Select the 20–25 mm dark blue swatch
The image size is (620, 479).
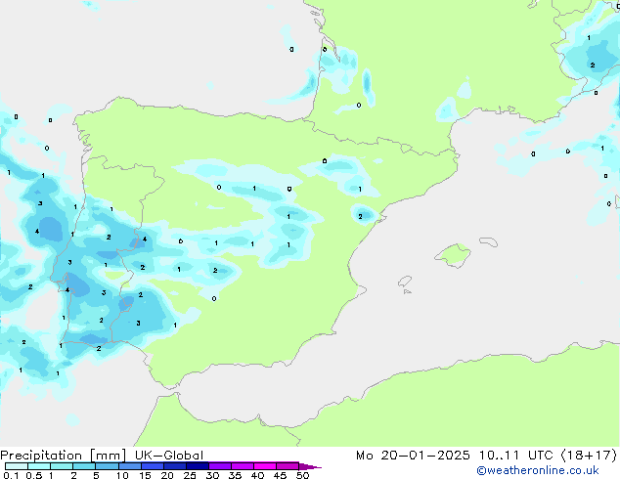[175, 466]
